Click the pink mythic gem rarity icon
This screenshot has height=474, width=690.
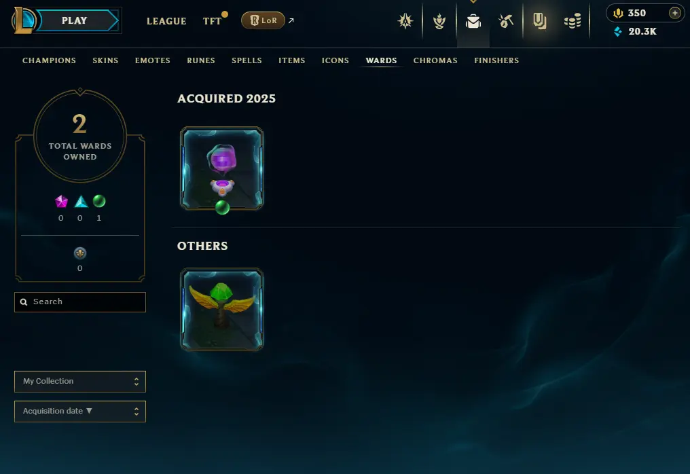point(62,202)
